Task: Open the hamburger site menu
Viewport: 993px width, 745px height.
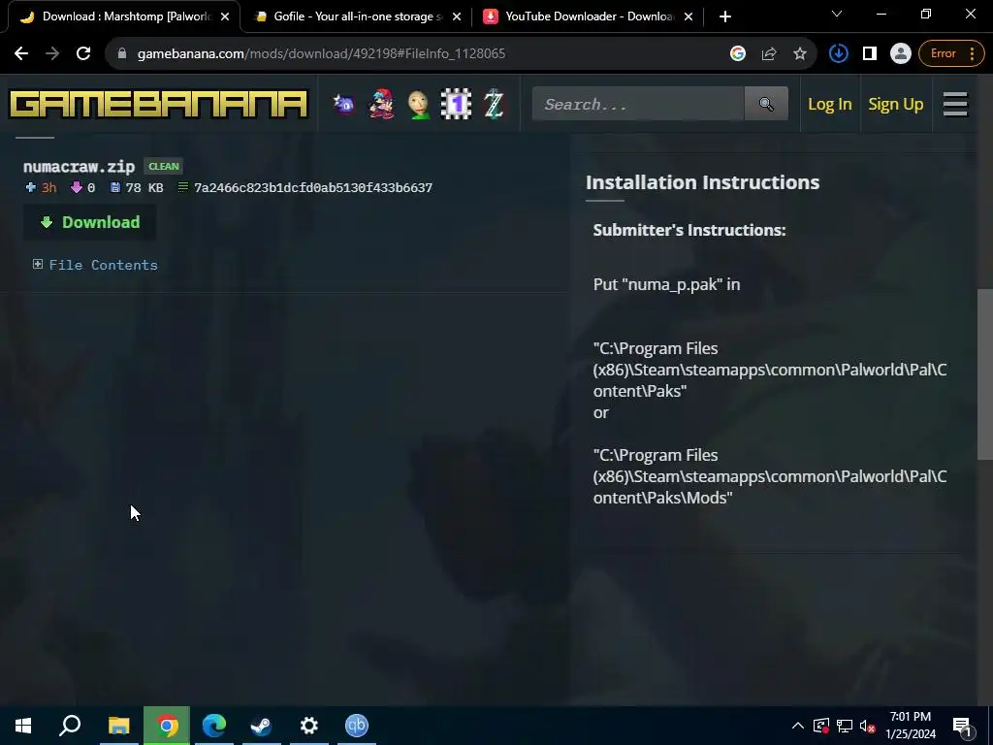Action: (x=955, y=104)
